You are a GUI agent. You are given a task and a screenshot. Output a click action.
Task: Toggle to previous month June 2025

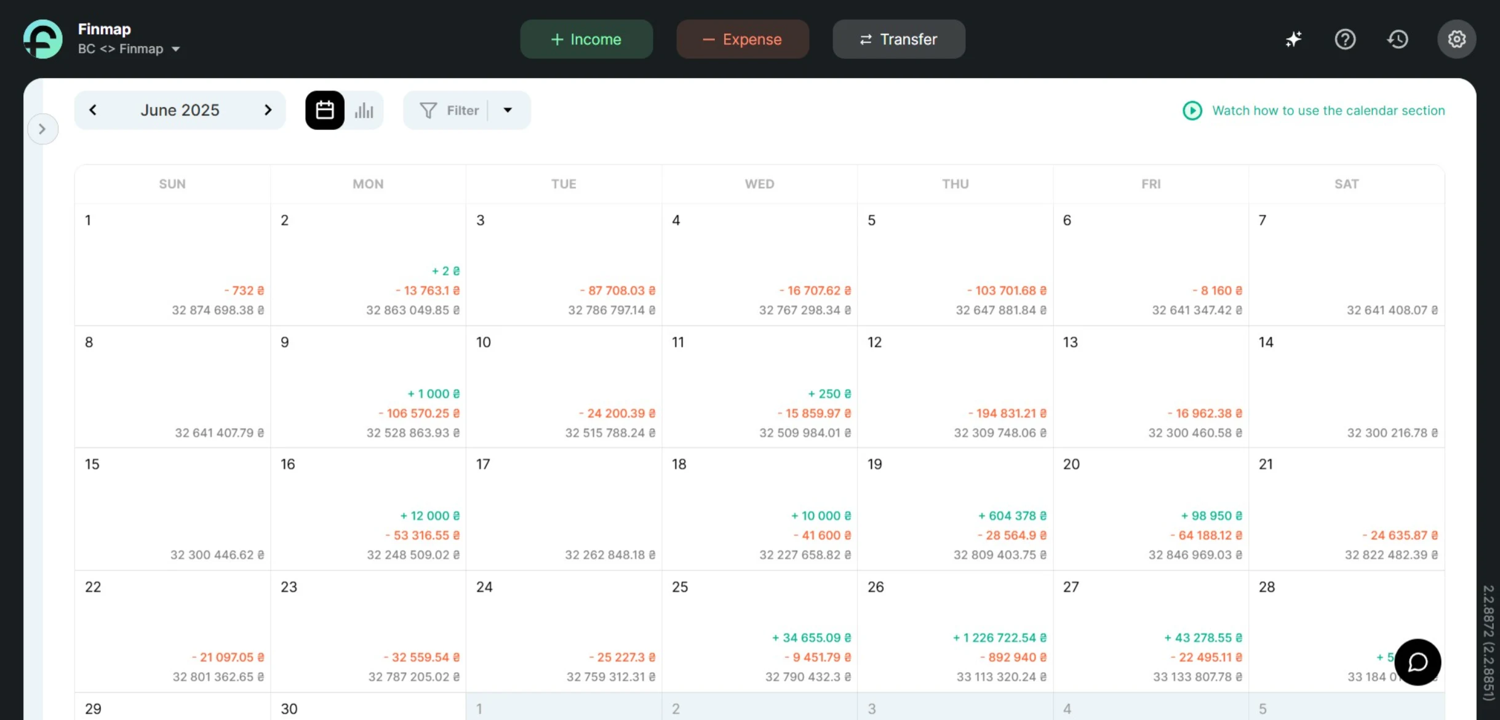coord(93,110)
